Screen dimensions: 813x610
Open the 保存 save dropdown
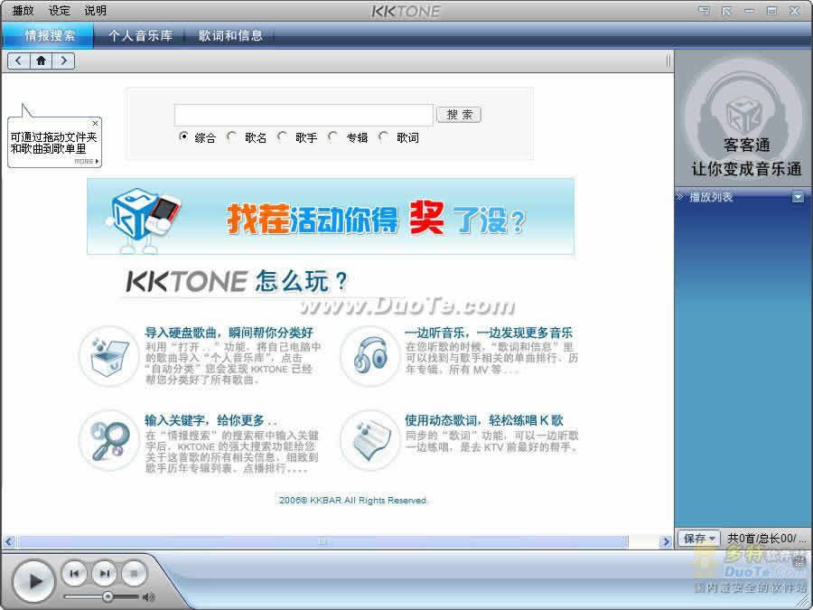(699, 539)
